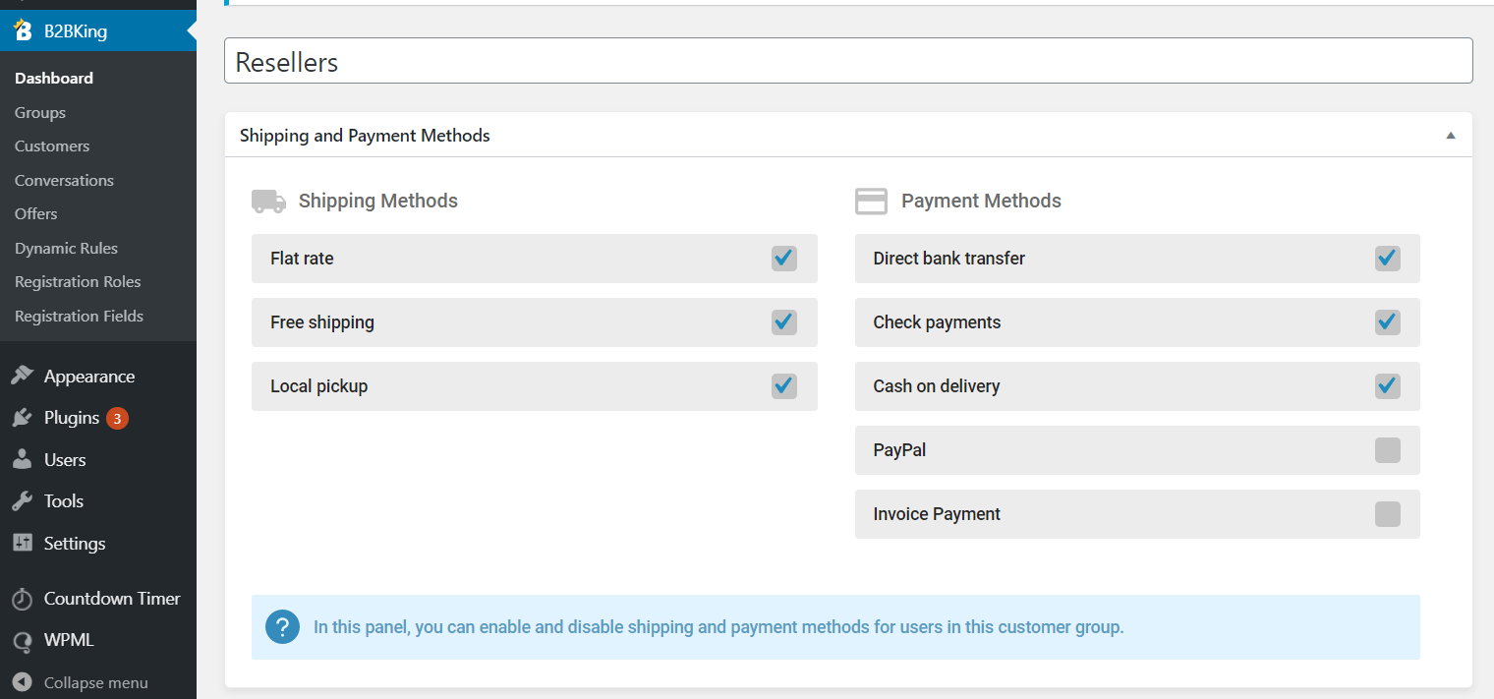Image resolution: width=1494 pixels, height=699 pixels.
Task: Click the Tools wrench icon
Action: pyautogui.click(x=24, y=500)
